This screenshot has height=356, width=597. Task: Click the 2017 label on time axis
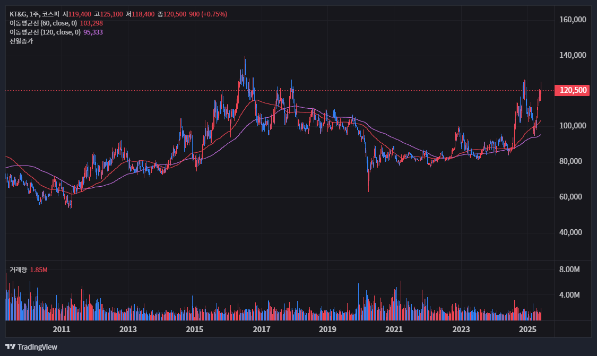click(x=262, y=329)
